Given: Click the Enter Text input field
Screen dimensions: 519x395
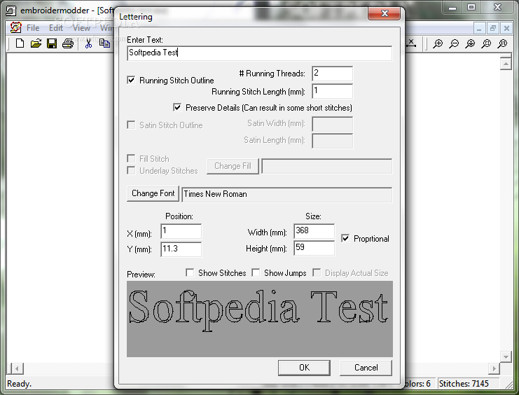Looking at the screenshot, I should (x=259, y=53).
